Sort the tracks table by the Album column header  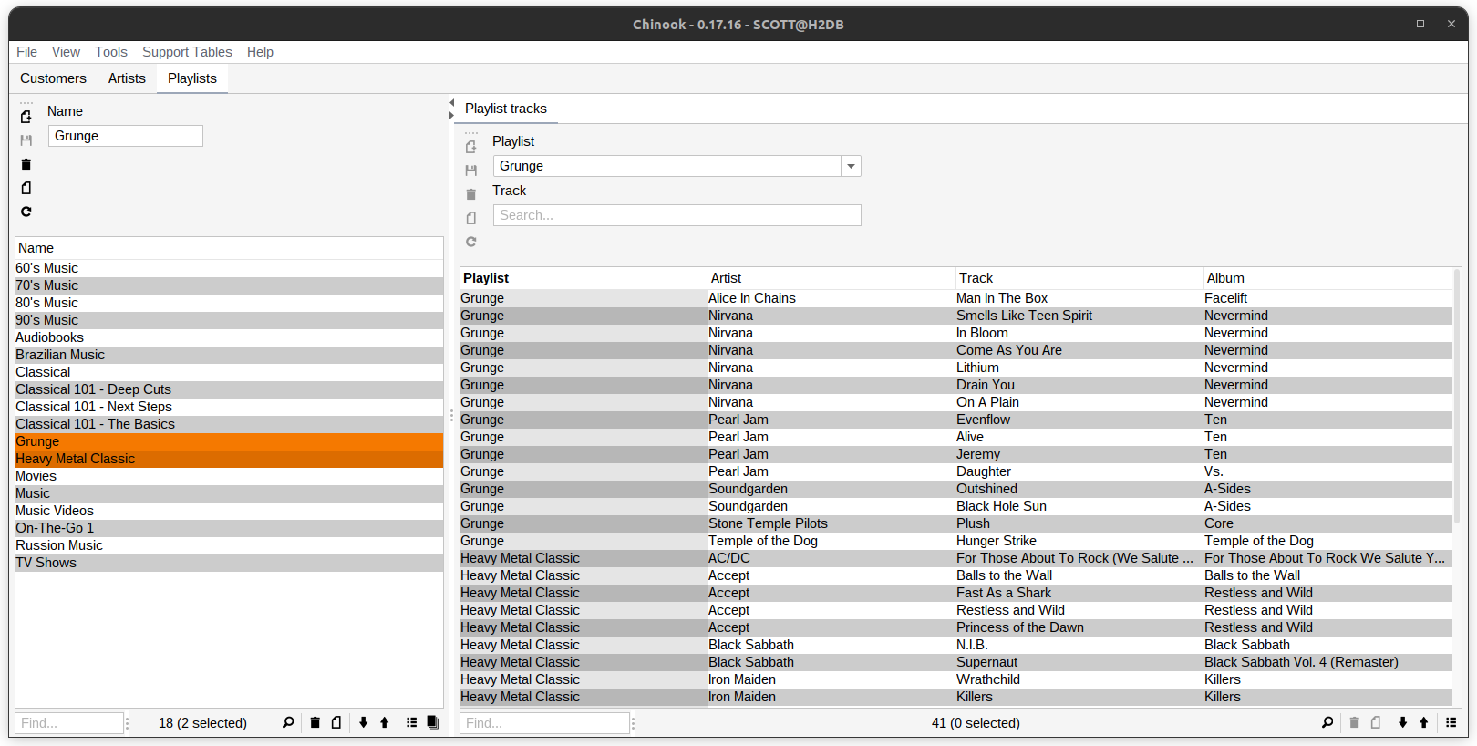click(1327, 278)
